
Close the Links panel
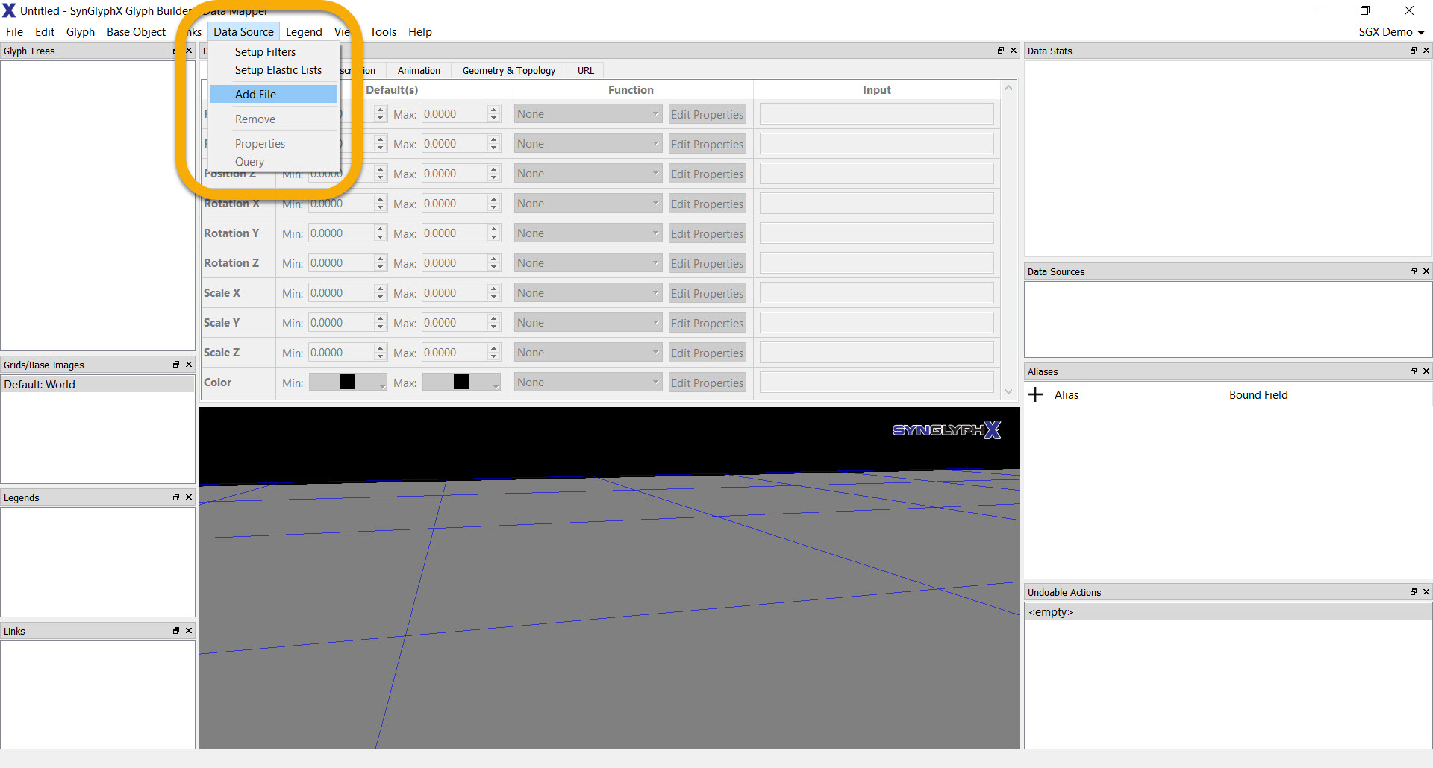(189, 631)
